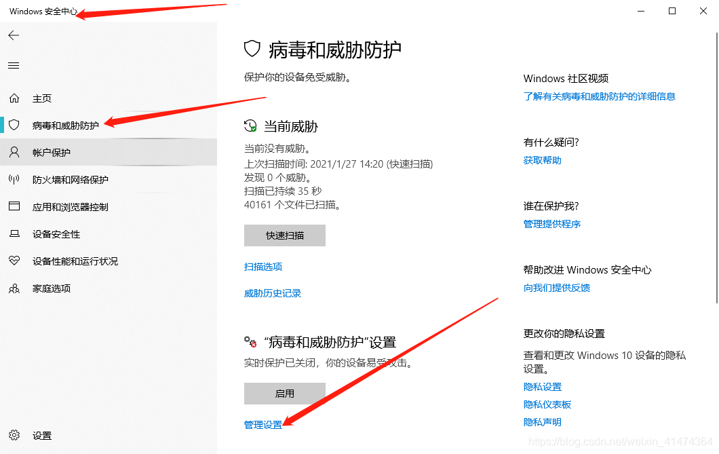
Task: Open the 隐私设置 link
Action: (543, 387)
